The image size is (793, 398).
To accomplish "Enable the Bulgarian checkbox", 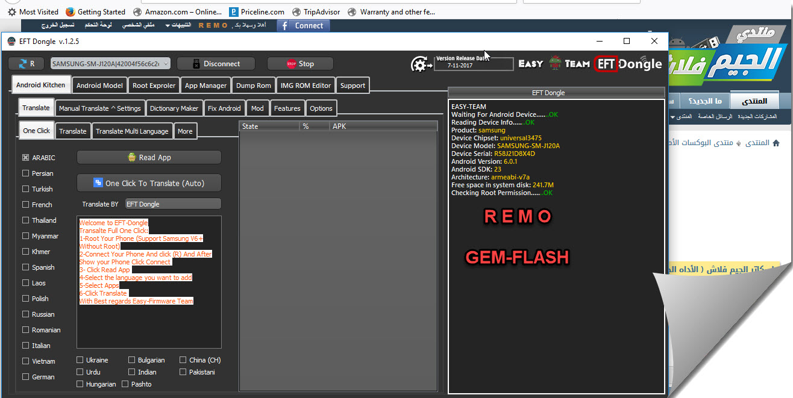I will point(132,360).
